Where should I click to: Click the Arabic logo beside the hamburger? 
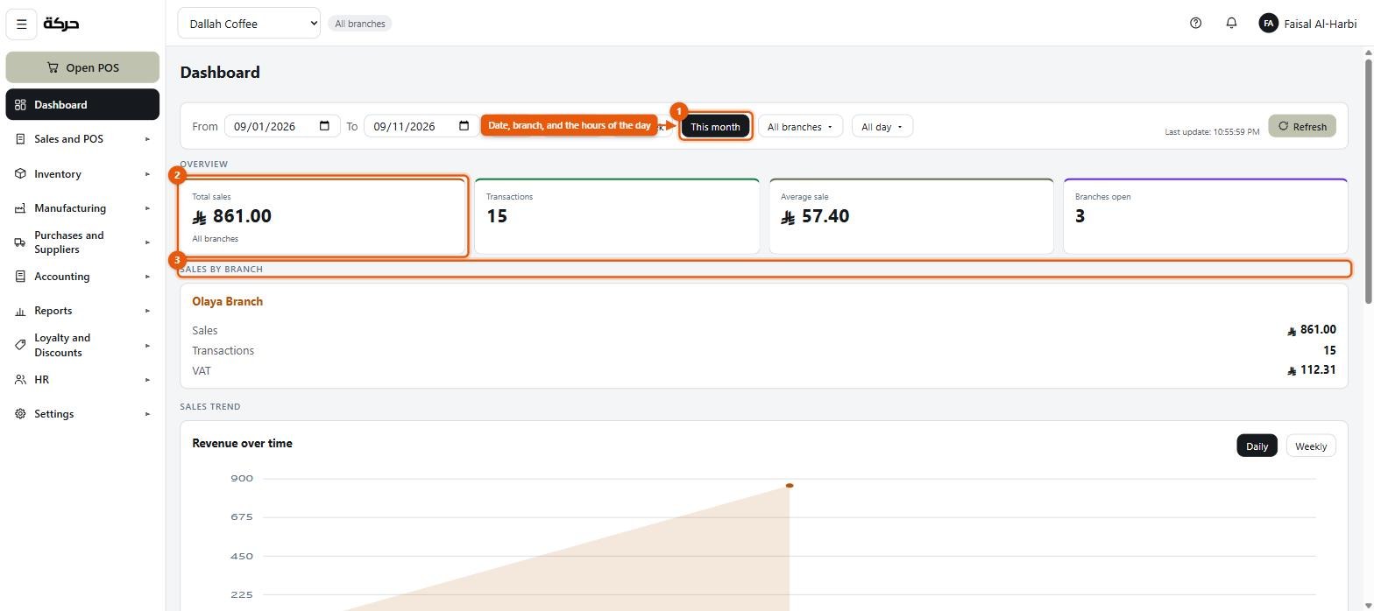click(x=61, y=24)
